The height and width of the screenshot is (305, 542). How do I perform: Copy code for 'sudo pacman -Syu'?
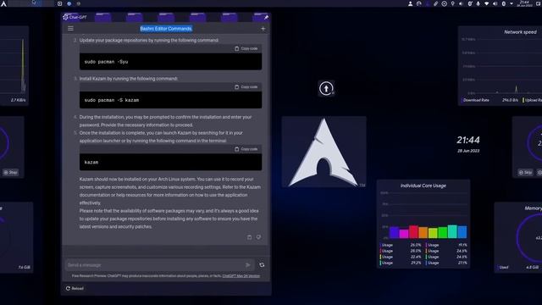pyautogui.click(x=246, y=48)
